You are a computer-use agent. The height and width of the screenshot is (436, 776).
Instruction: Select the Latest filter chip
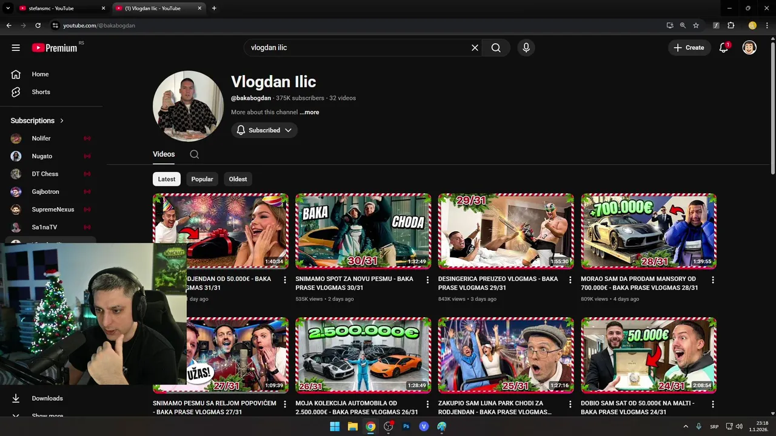(167, 179)
